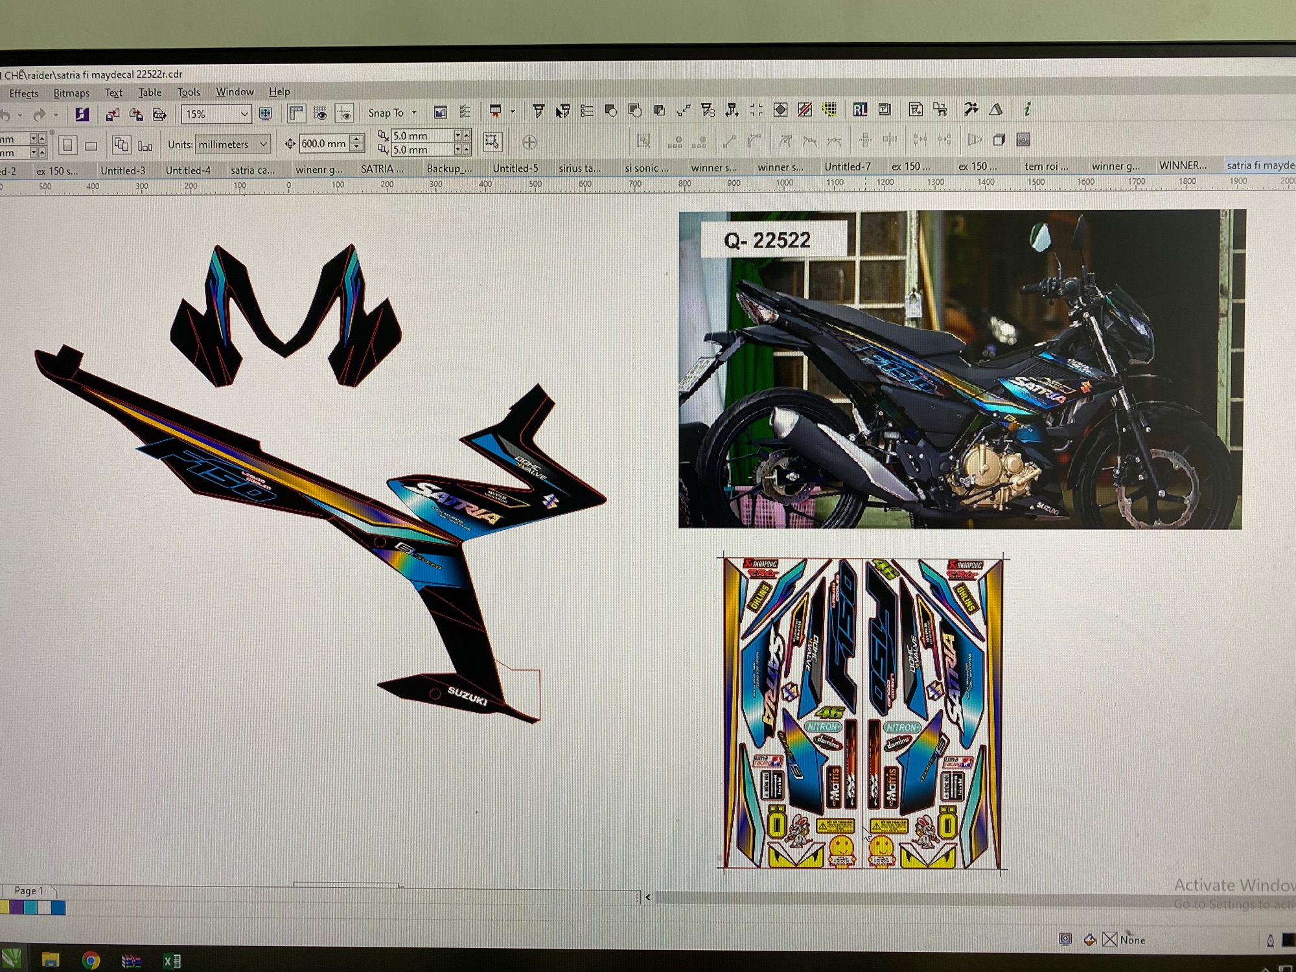Click the Export icon in the toolbar
Viewport: 1296px width, 972px height.
click(x=136, y=115)
